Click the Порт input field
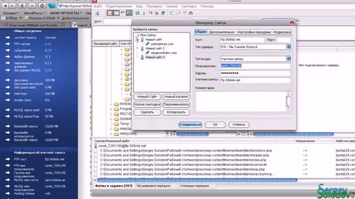 pos(283,40)
